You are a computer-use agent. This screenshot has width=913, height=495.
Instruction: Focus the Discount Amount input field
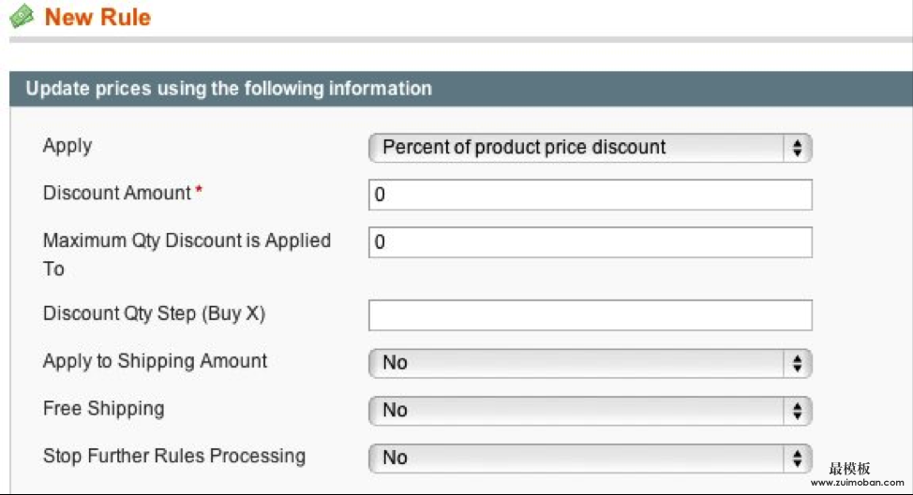click(x=590, y=196)
